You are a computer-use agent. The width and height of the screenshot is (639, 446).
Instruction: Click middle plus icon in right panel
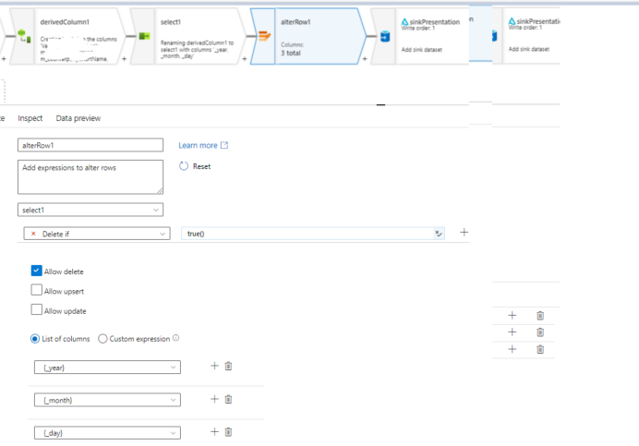512,332
